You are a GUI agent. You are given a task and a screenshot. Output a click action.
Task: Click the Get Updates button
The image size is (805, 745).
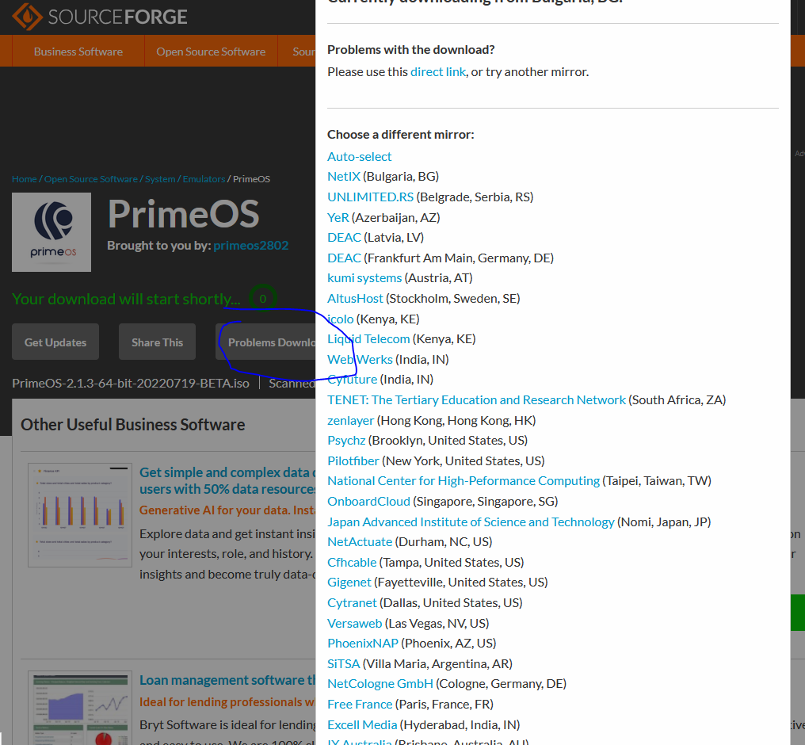pyautogui.click(x=55, y=342)
